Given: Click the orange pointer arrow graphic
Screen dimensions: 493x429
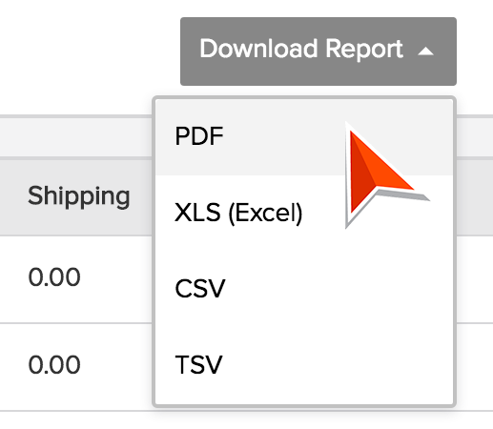Looking at the screenshot, I should (381, 174).
